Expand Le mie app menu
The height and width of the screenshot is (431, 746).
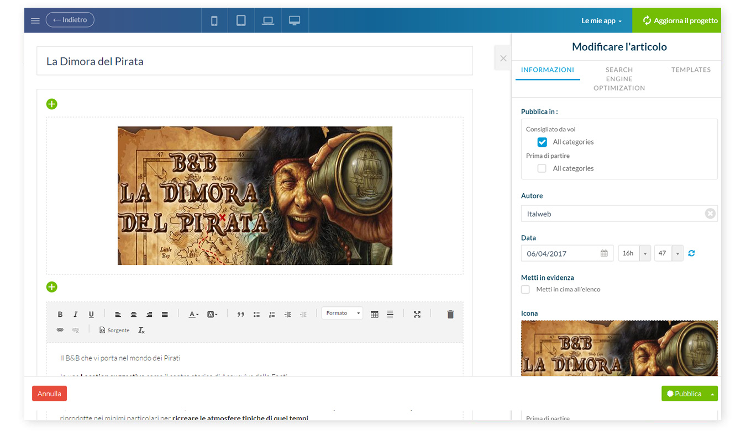click(602, 20)
